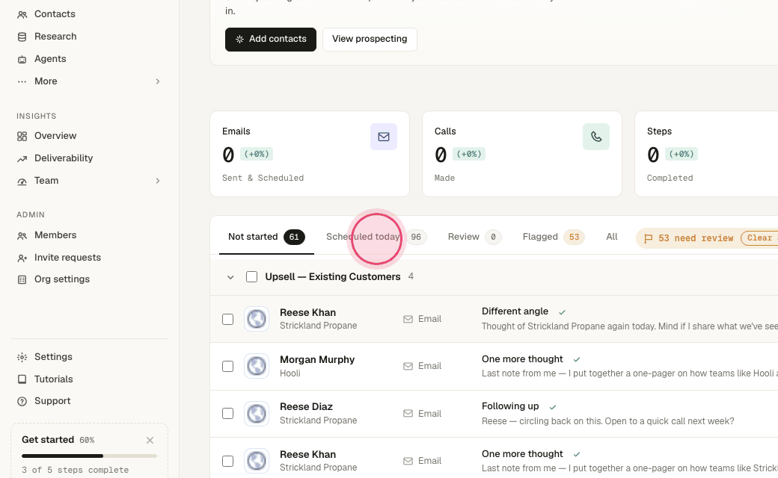This screenshot has width=778, height=478.
Task: Tick the checkbox for Morgan Murphy
Action: point(227,366)
